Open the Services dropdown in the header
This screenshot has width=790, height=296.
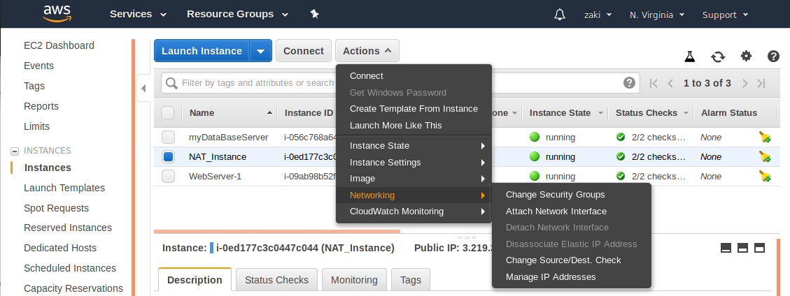138,15
